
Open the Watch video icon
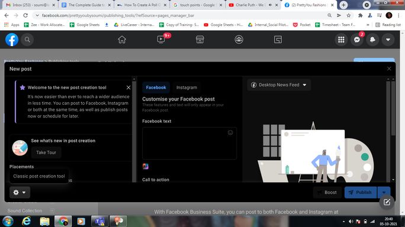[x=161, y=40]
